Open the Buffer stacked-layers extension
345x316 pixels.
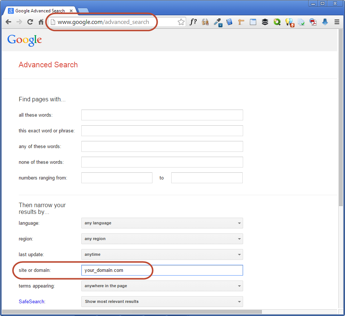[265, 22]
